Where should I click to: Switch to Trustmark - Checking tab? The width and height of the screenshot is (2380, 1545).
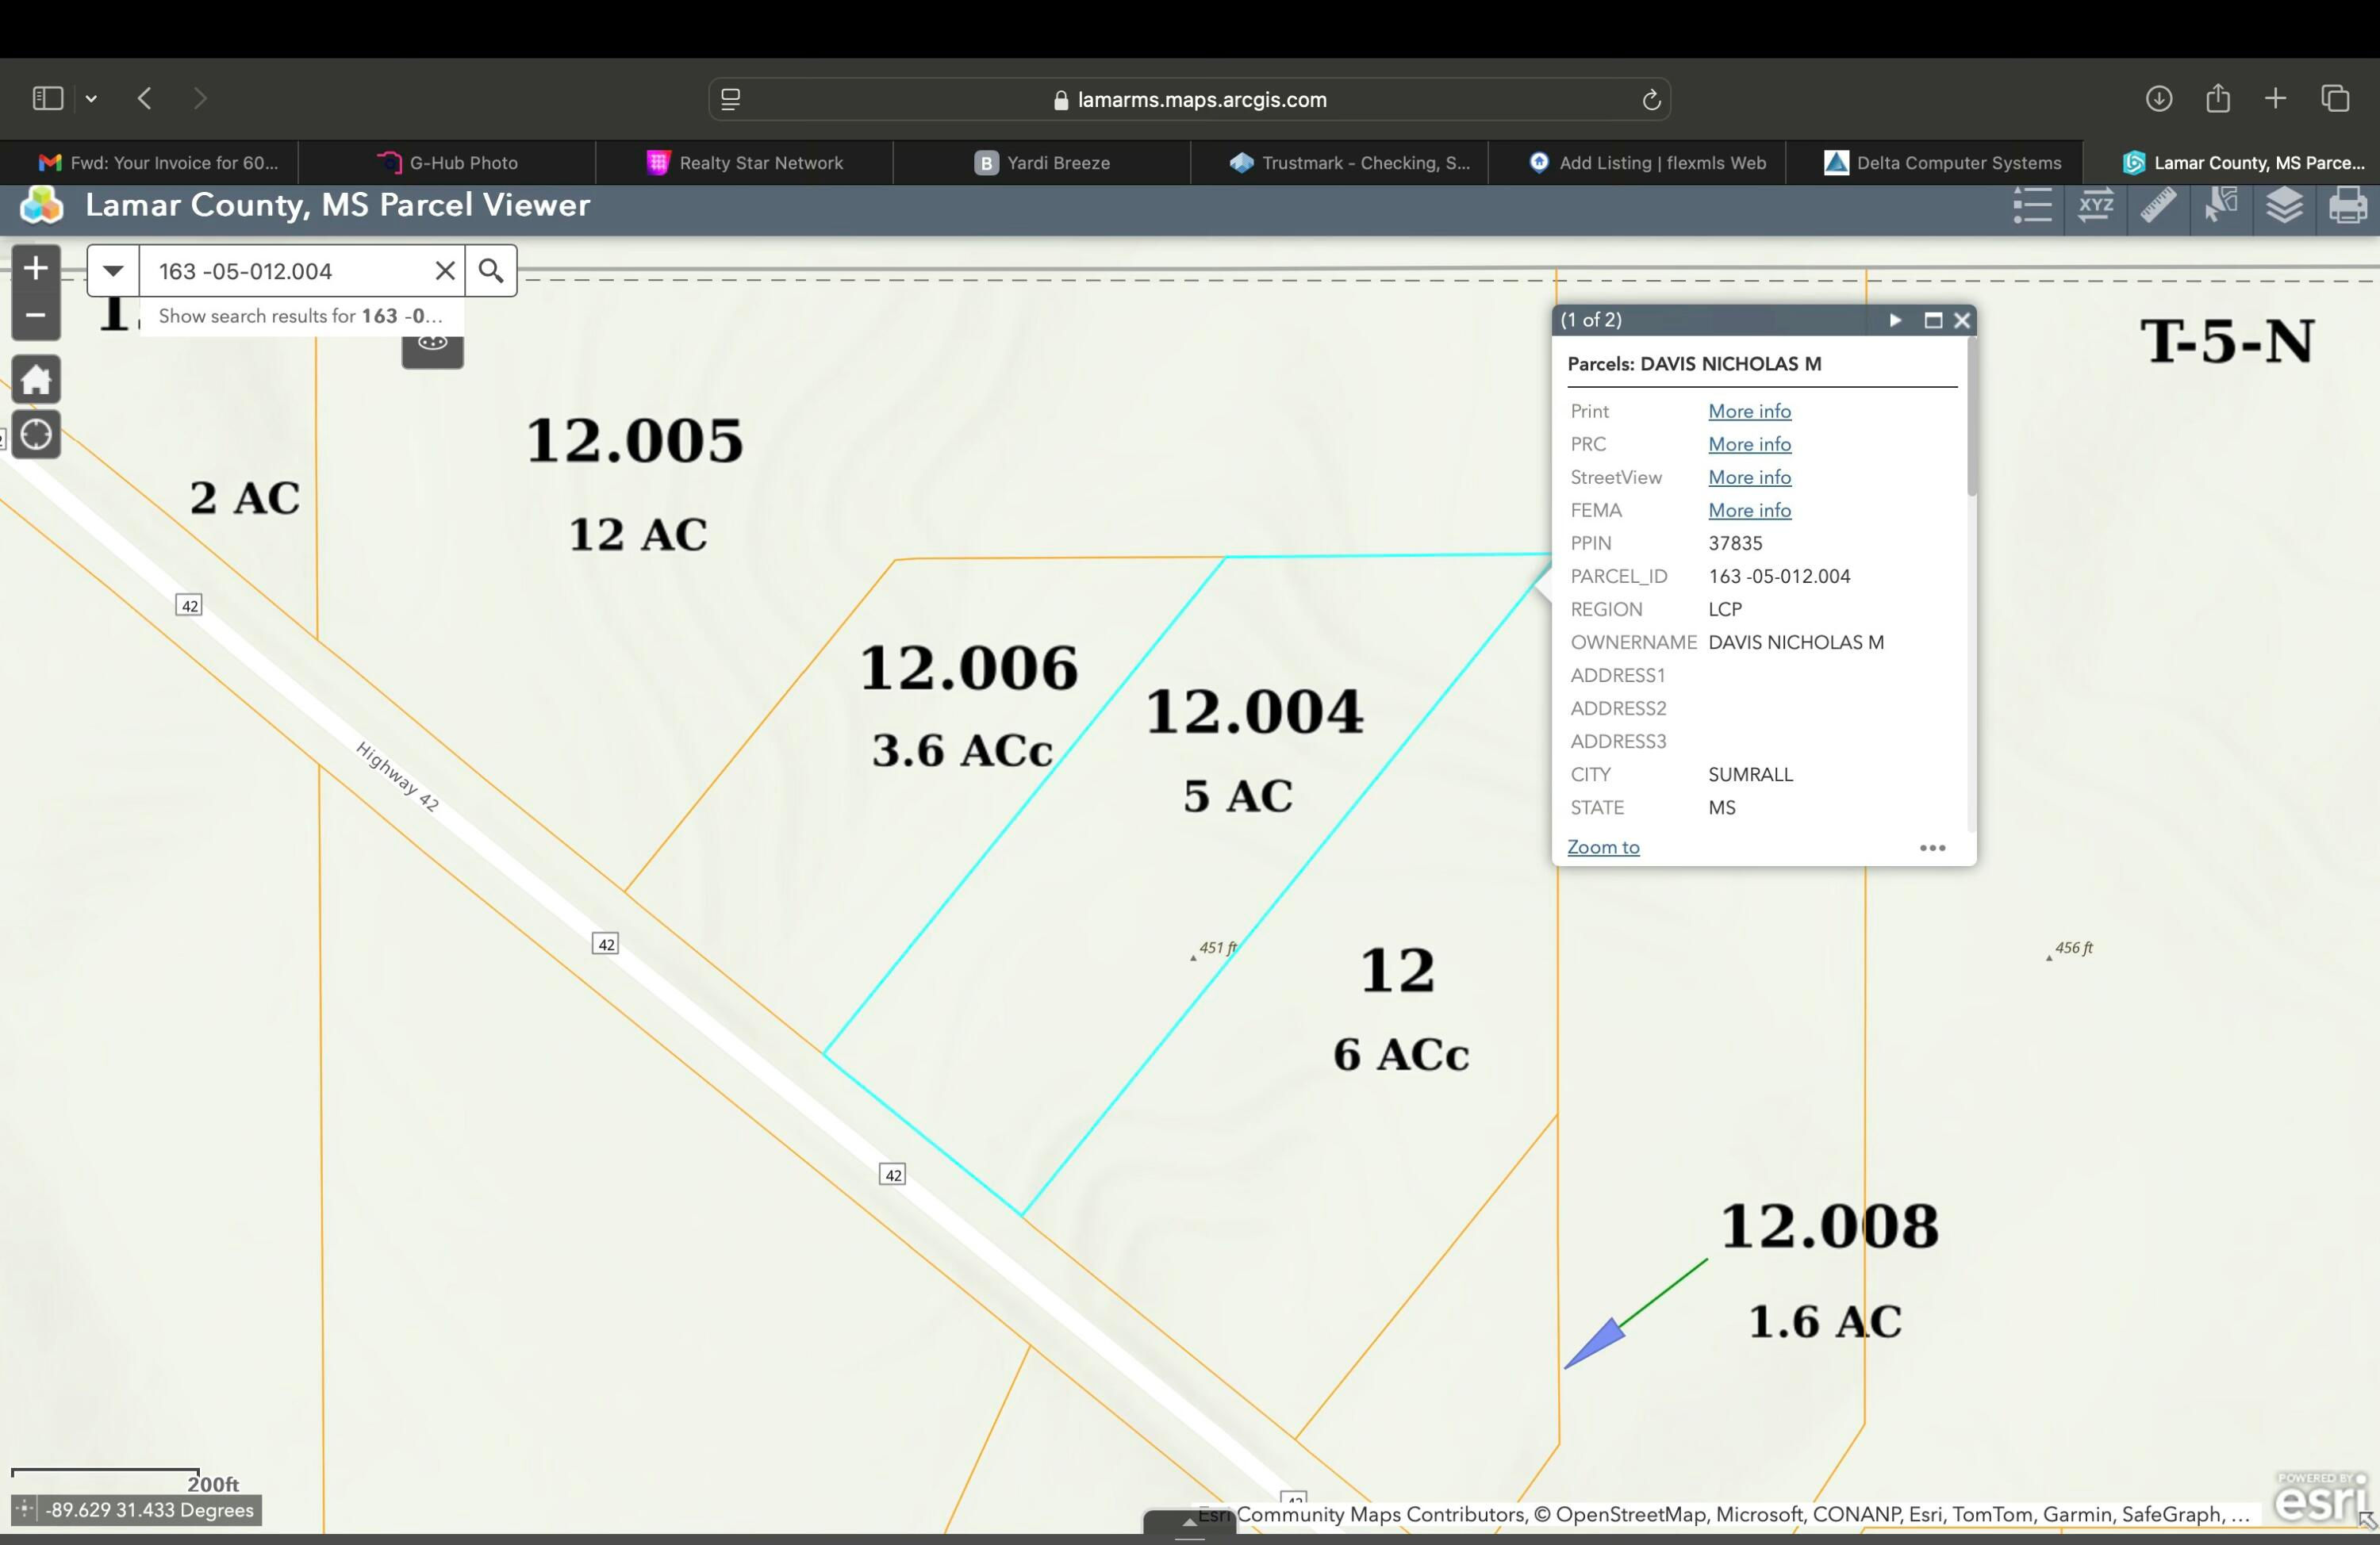click(1340, 162)
